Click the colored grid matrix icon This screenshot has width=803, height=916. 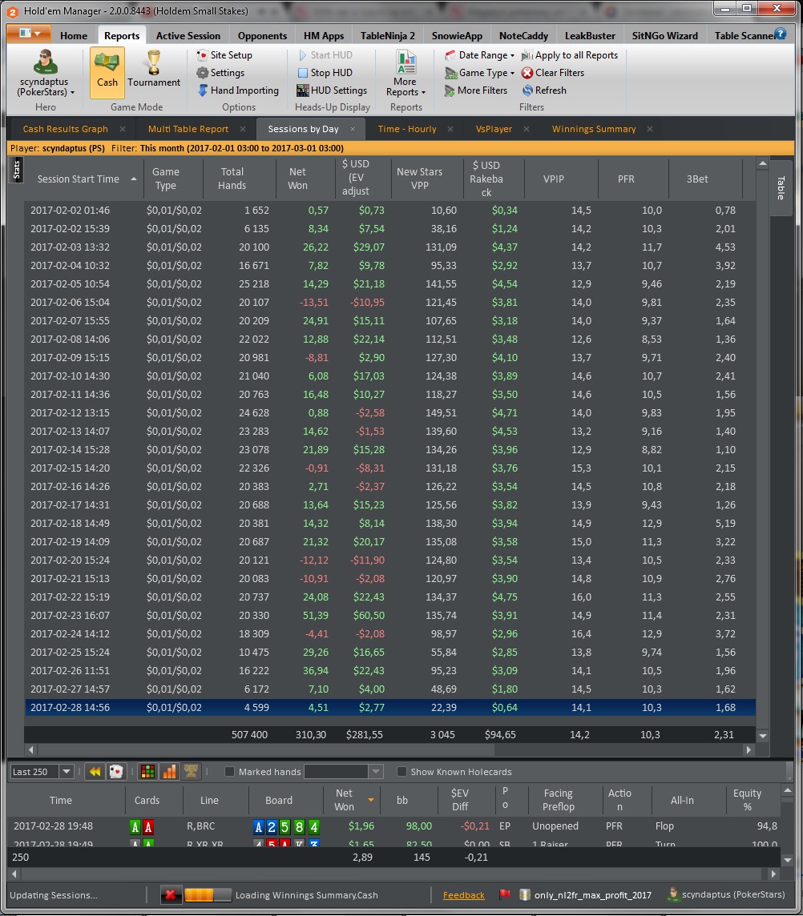(148, 772)
